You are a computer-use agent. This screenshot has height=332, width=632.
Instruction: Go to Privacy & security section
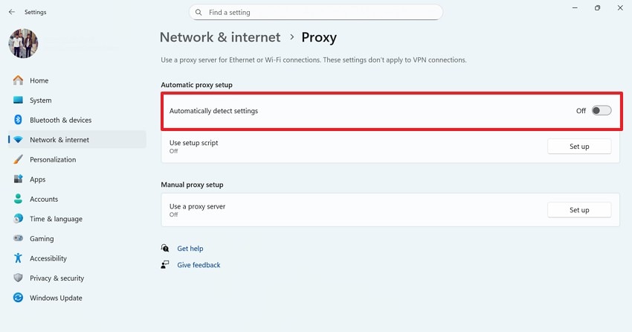click(x=57, y=278)
